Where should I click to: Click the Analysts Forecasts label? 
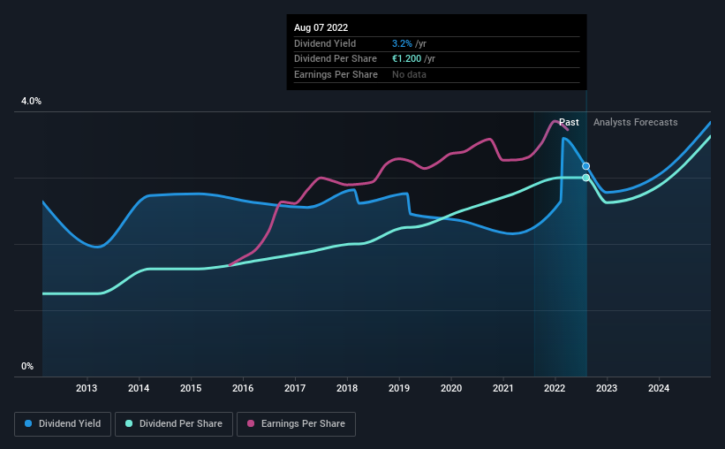[635, 122]
